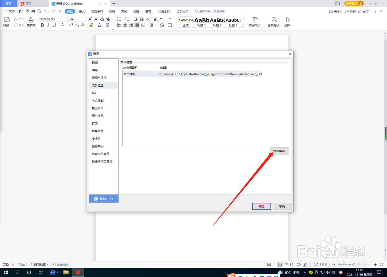Screen dimensions: 387x277
Task: Toggle Spell Check (拼写检查) in status bar
Action: click(x=39, y=264)
